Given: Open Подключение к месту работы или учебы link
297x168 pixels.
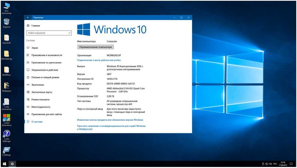Looking at the screenshot, I should (99, 60).
